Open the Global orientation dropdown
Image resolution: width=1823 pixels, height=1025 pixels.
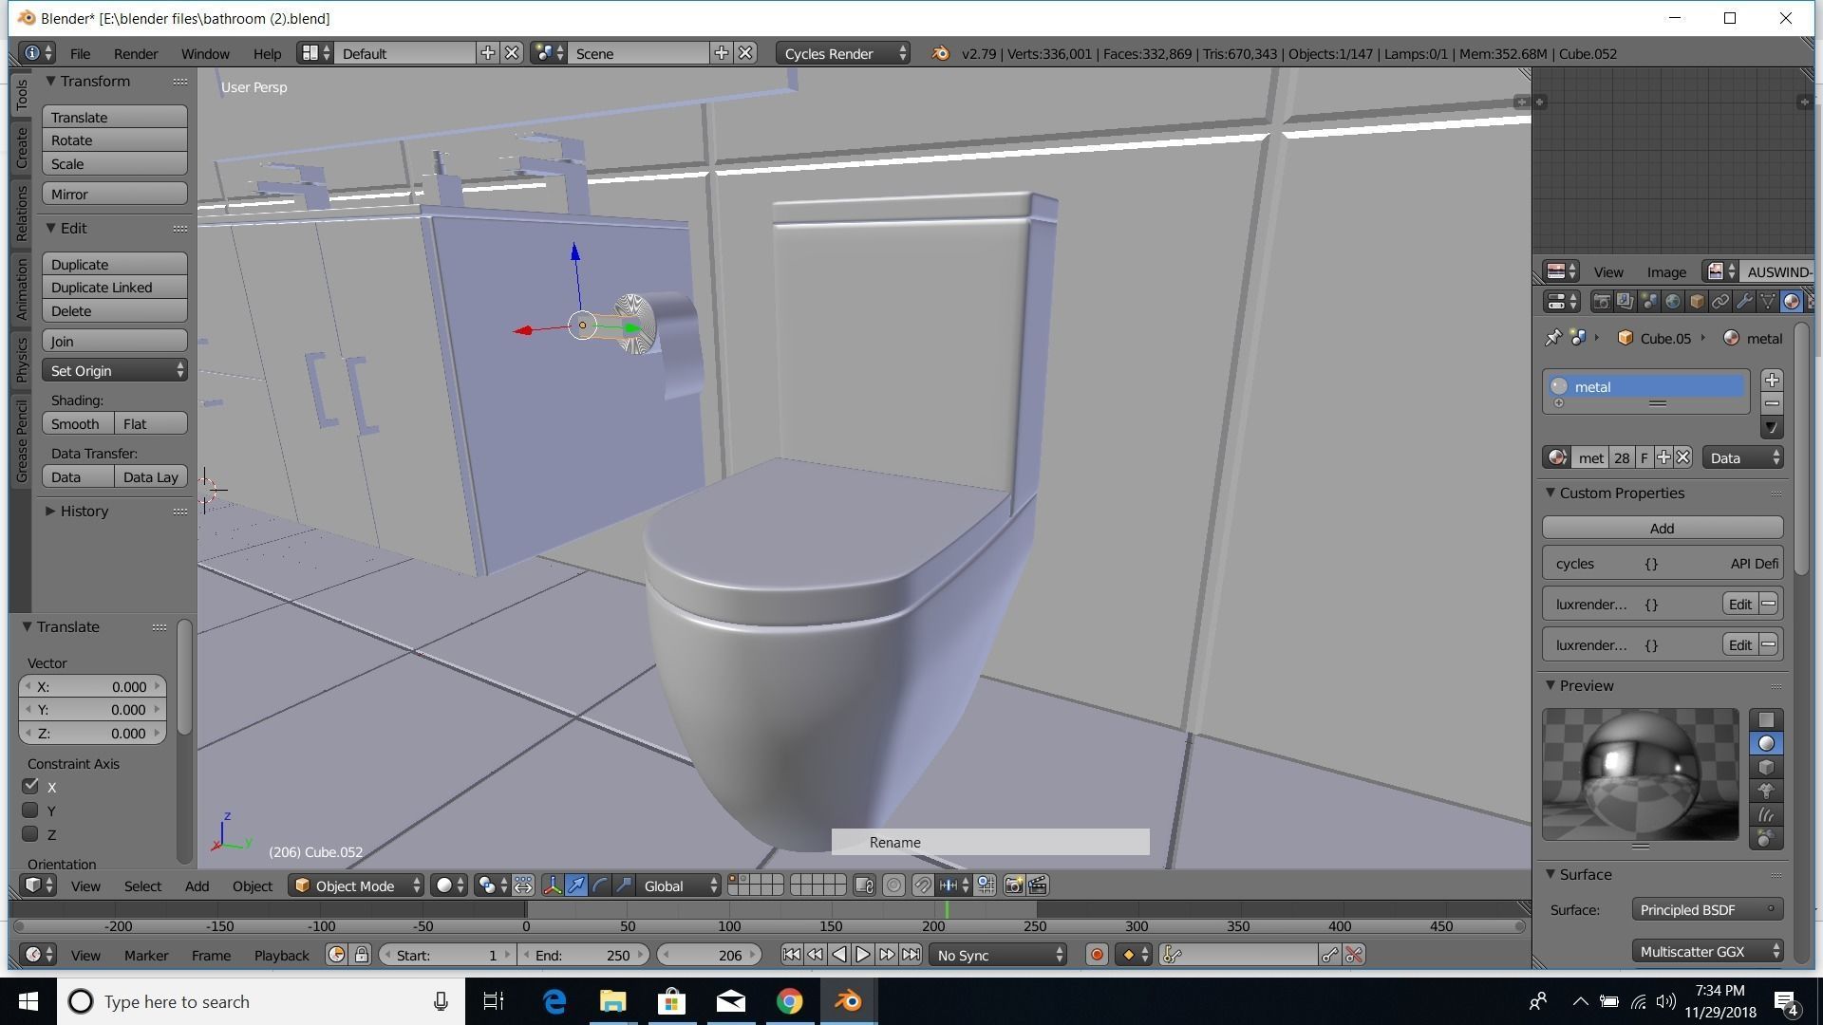click(679, 885)
